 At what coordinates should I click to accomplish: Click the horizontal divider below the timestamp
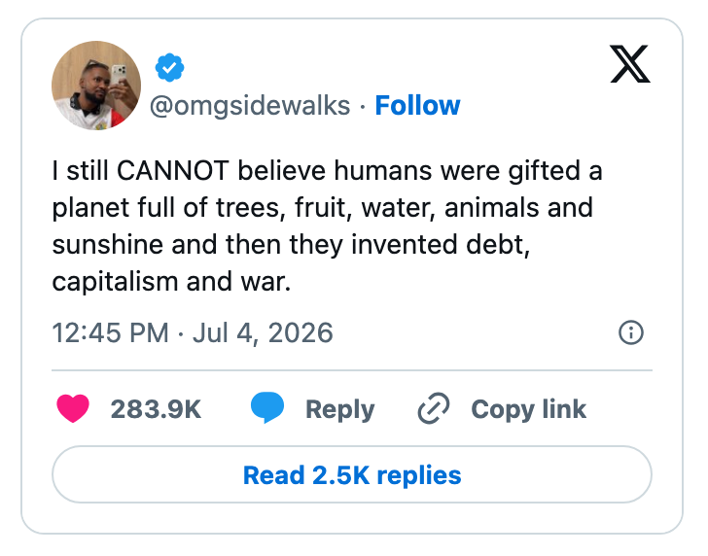[352, 370]
